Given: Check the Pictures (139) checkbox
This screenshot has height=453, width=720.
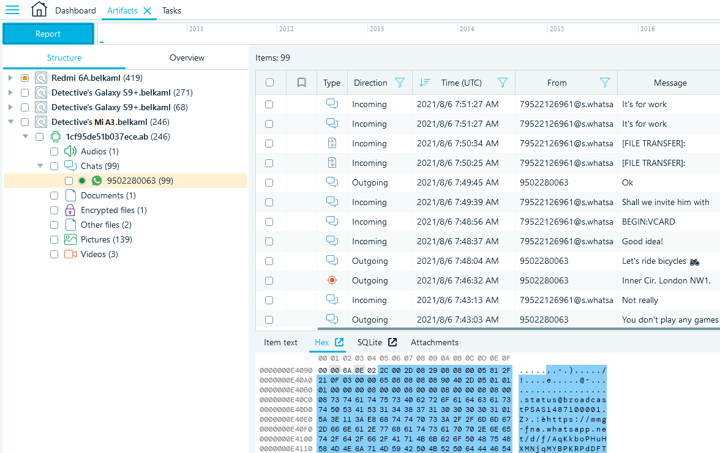Looking at the screenshot, I should (x=54, y=239).
